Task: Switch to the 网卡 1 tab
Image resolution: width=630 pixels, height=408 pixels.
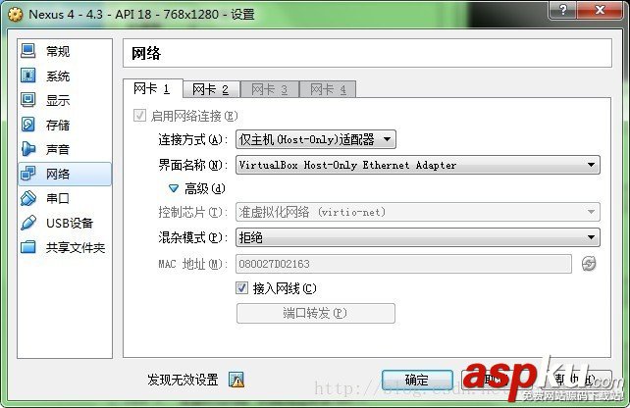Action: (152, 88)
